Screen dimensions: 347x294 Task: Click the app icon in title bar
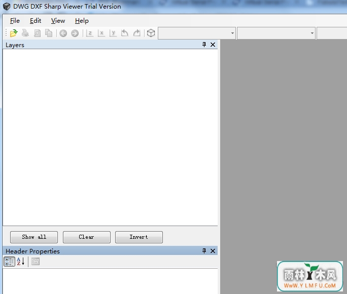pyautogui.click(x=7, y=7)
